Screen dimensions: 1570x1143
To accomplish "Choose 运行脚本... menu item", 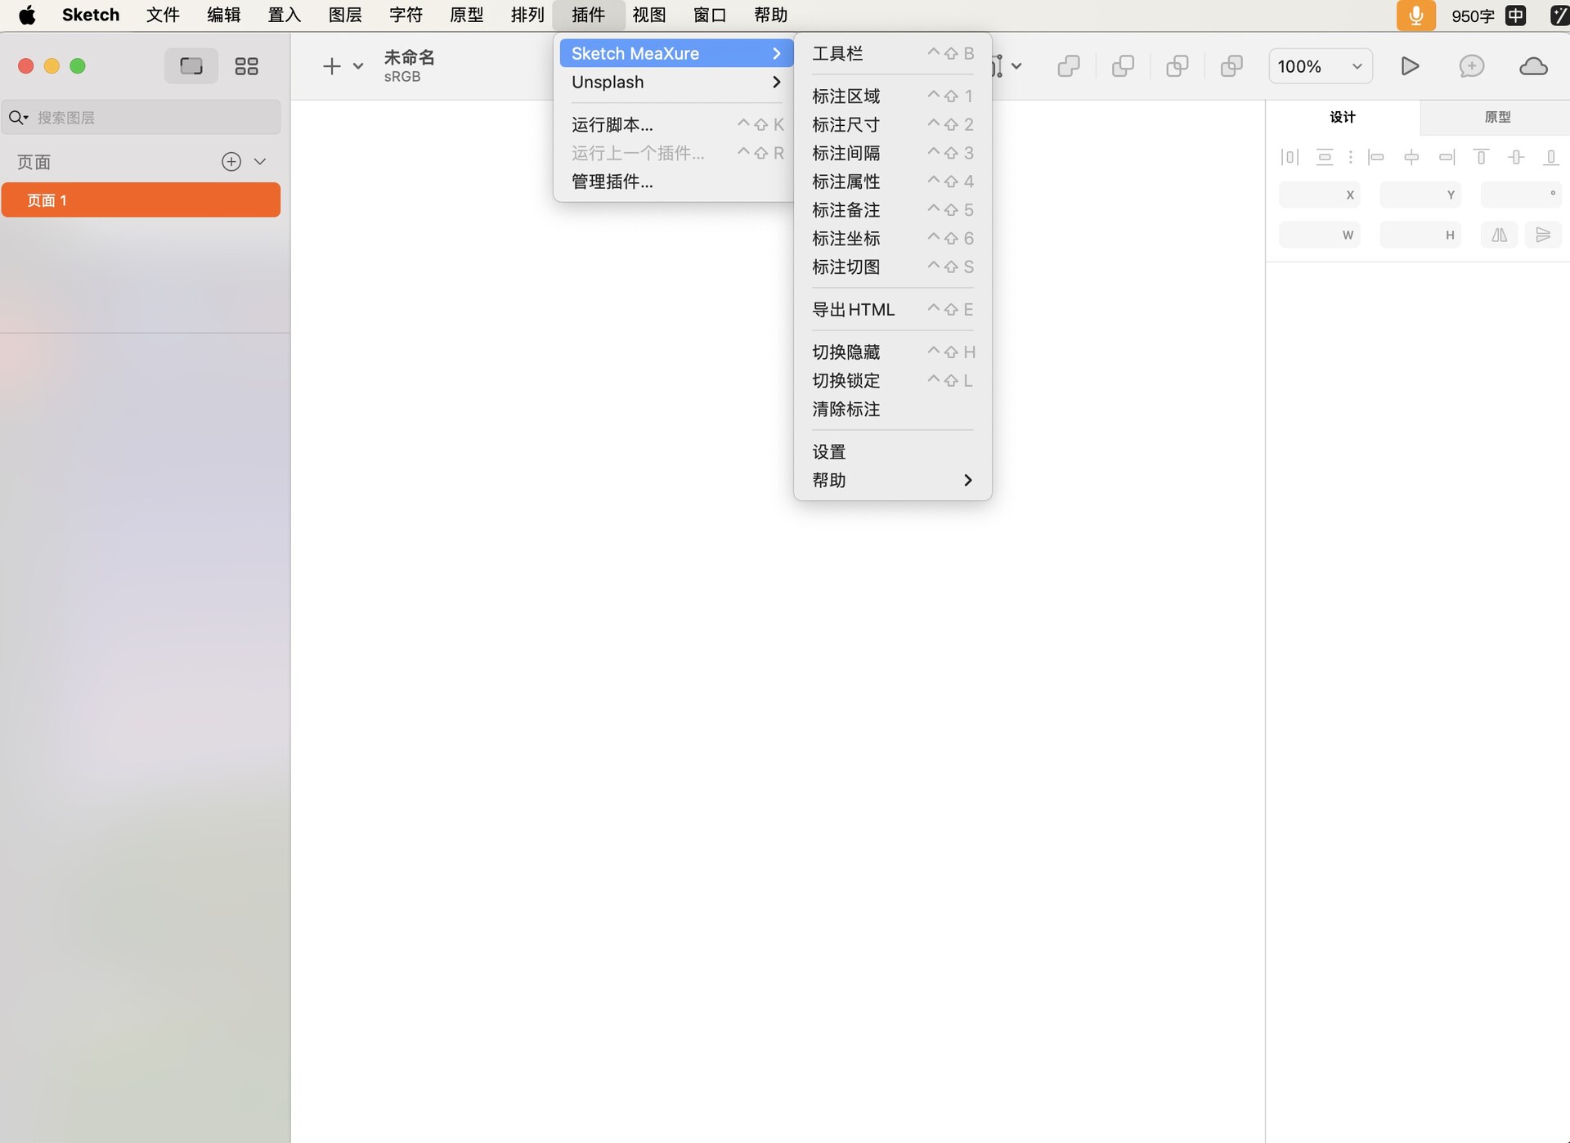I will [675, 124].
